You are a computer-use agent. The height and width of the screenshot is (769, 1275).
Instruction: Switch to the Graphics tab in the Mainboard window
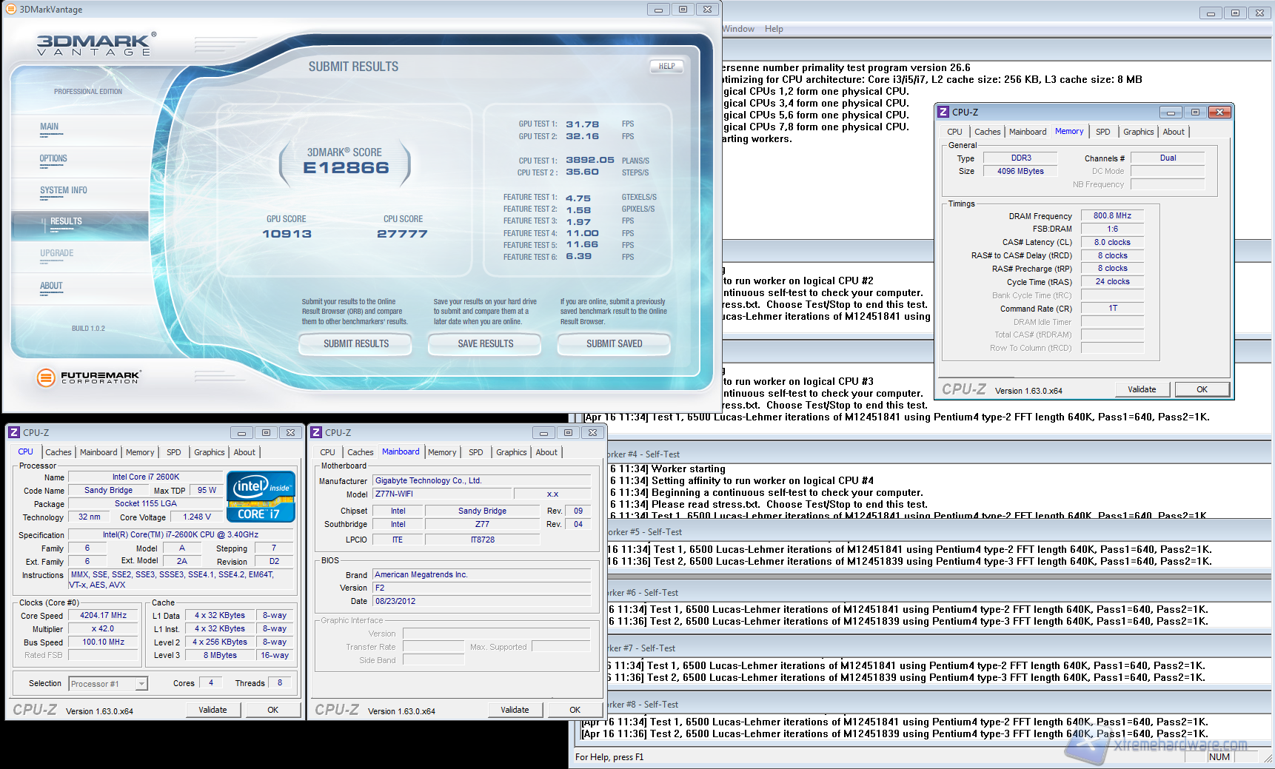pyautogui.click(x=510, y=451)
